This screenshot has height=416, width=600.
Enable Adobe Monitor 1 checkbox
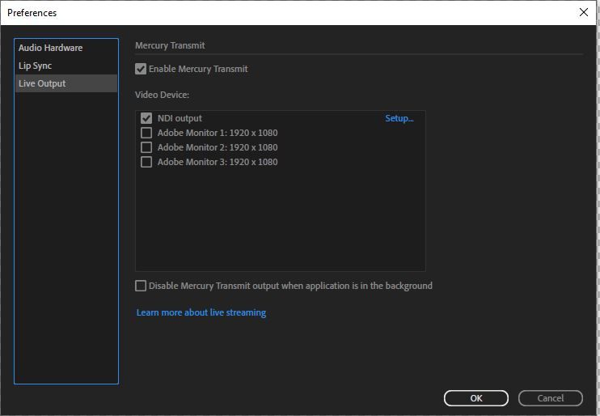point(146,133)
